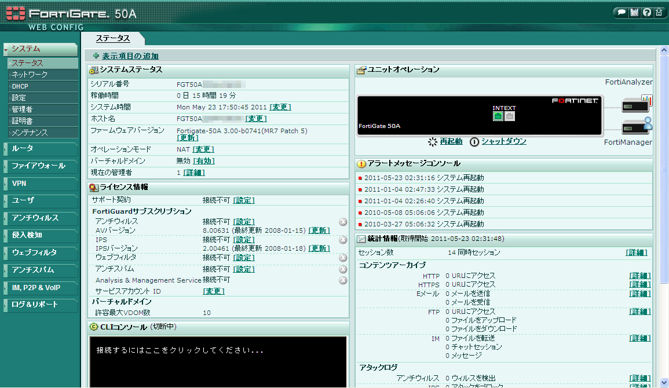
Task: Click 変更 next to host name
Action: point(256,119)
